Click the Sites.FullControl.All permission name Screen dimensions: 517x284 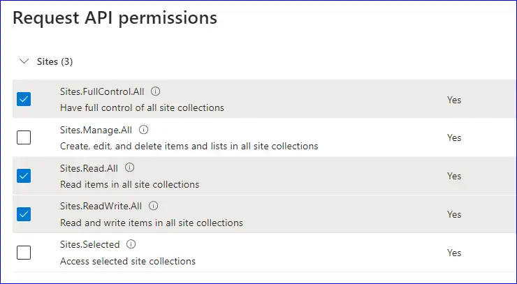(x=103, y=91)
